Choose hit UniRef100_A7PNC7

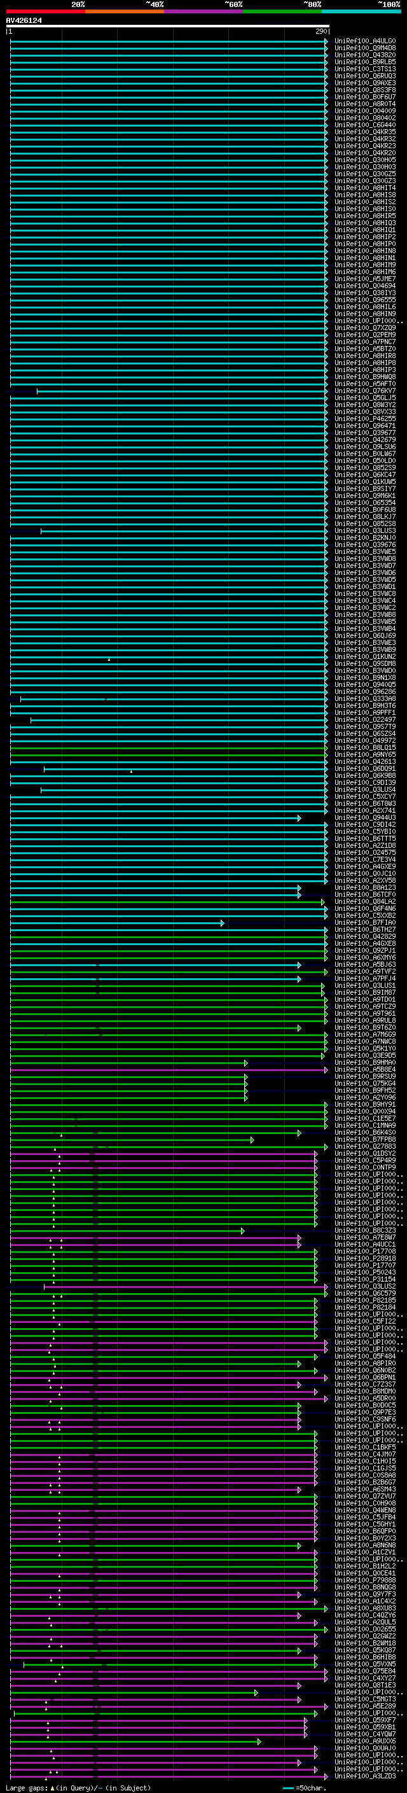(364, 342)
